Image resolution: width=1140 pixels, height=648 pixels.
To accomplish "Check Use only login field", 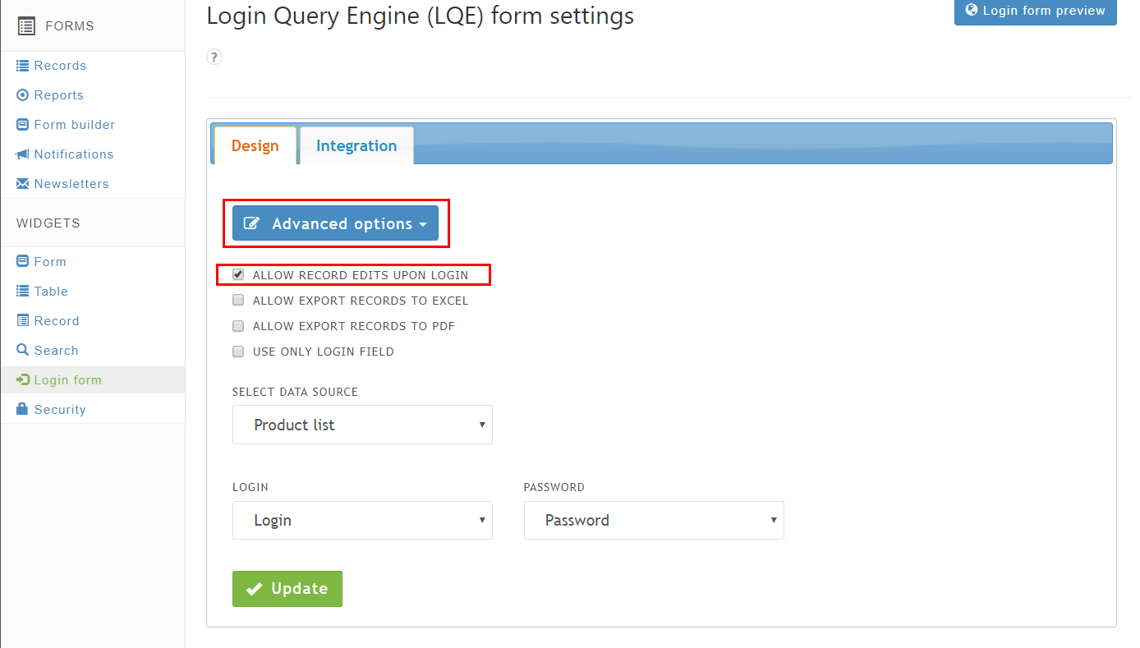I will (238, 352).
